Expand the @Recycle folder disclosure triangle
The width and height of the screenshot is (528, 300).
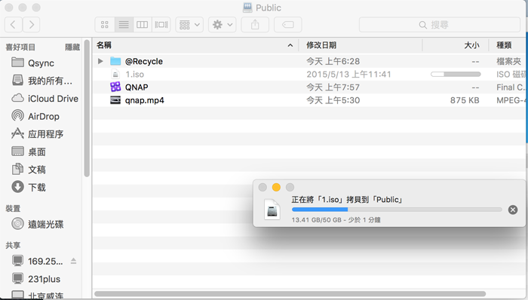coord(100,61)
